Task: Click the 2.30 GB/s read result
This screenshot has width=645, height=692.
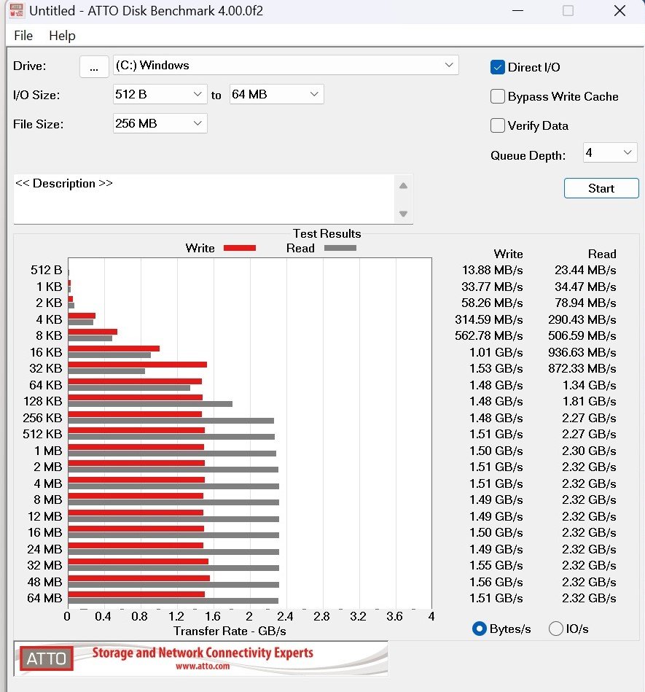Action: point(590,451)
